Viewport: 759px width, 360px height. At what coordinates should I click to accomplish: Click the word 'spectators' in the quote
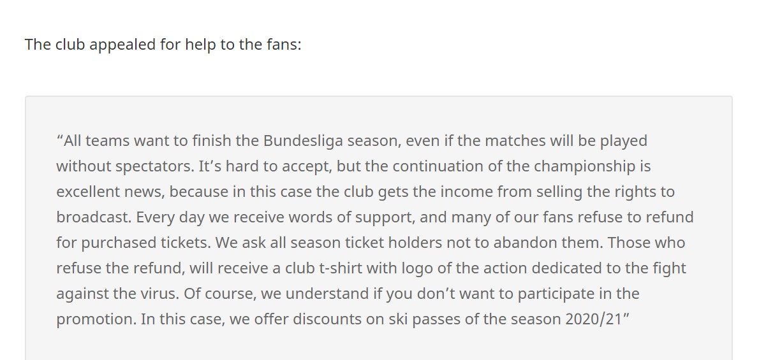pyautogui.click(x=154, y=166)
